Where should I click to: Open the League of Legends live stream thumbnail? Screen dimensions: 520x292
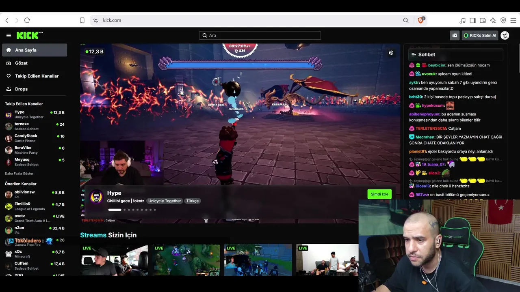(186, 260)
